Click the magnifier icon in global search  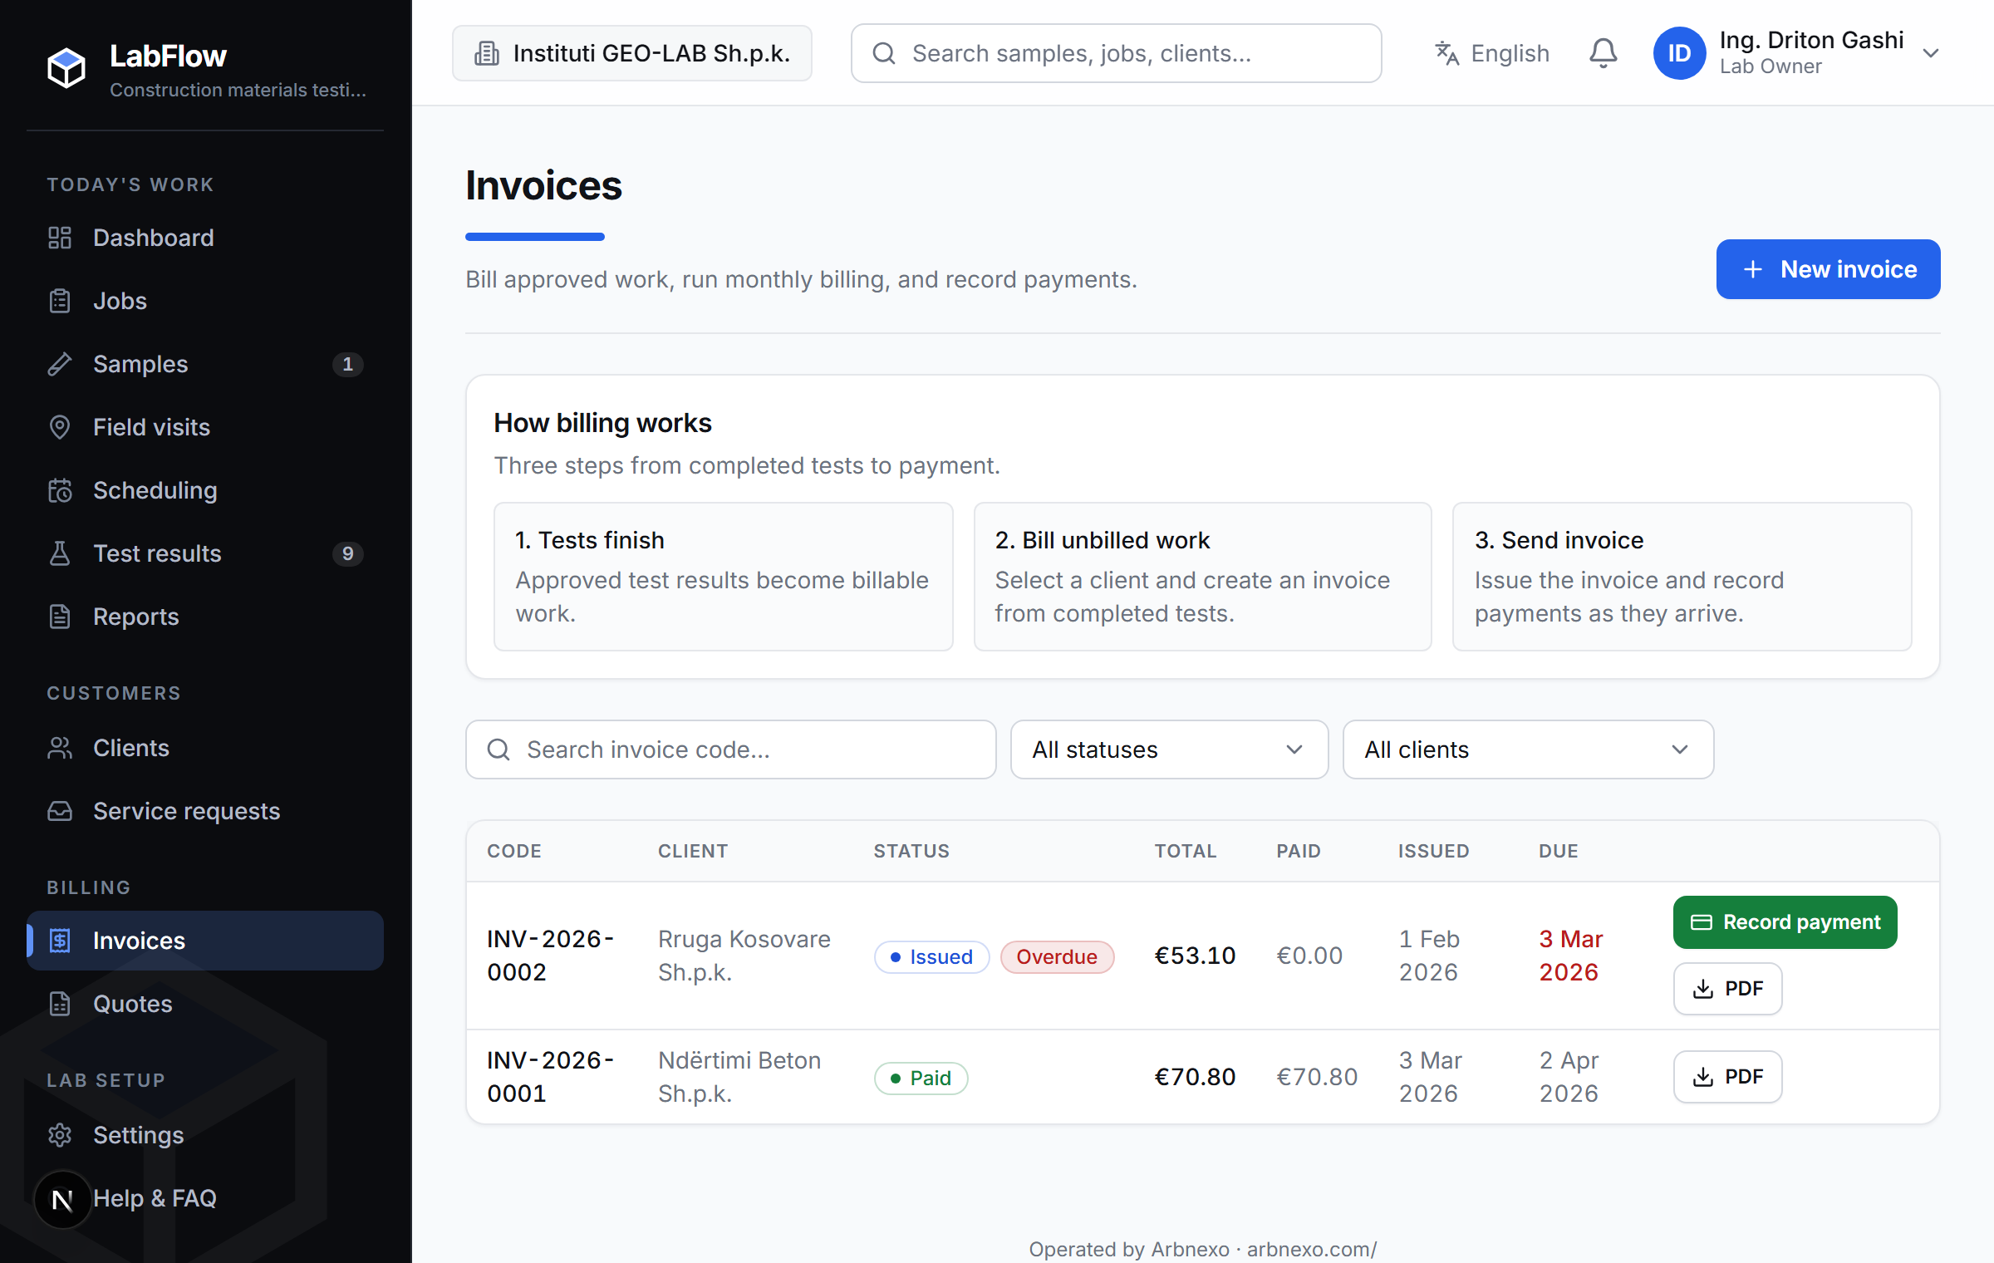[884, 53]
